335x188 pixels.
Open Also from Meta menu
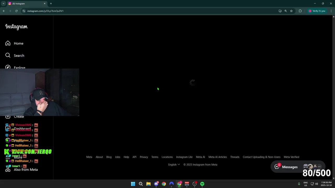pos(21,169)
